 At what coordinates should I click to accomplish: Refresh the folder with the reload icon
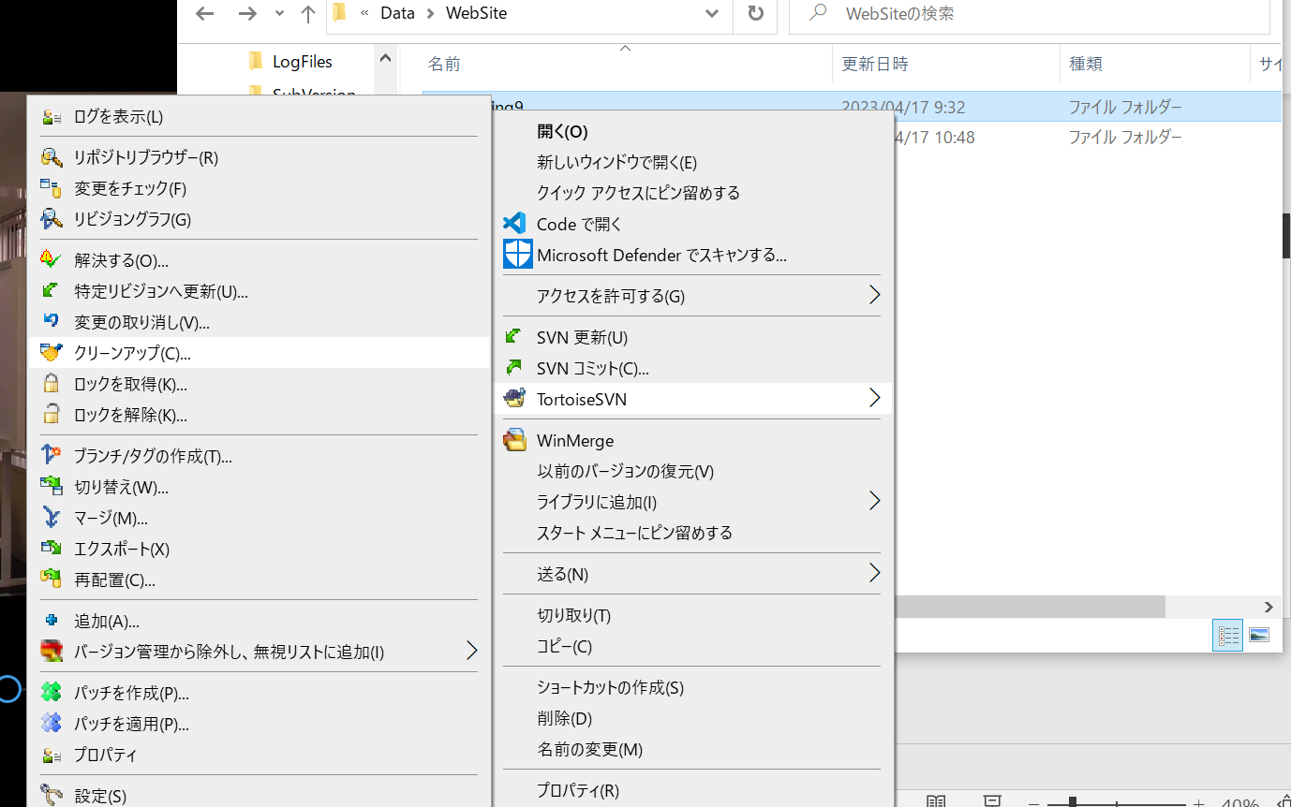(755, 13)
